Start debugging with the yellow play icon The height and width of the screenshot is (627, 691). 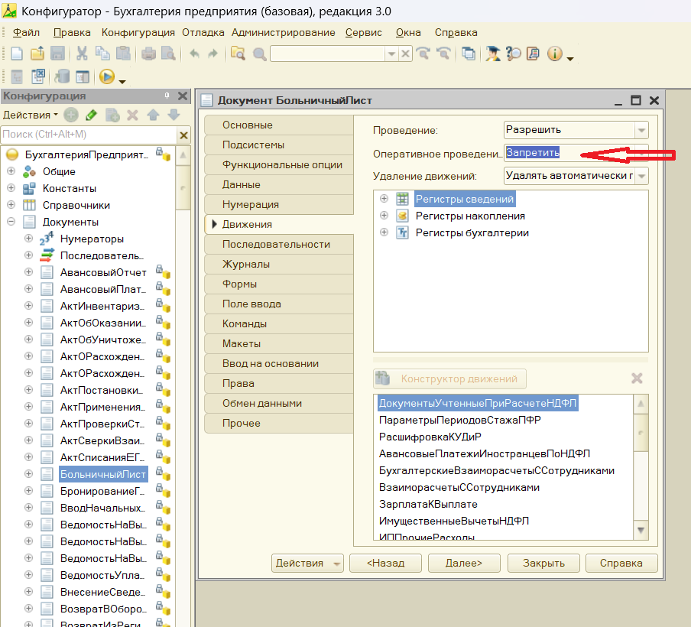(x=106, y=76)
